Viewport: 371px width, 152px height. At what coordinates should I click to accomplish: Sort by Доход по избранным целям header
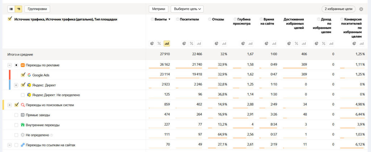pyautogui.click(x=322, y=26)
